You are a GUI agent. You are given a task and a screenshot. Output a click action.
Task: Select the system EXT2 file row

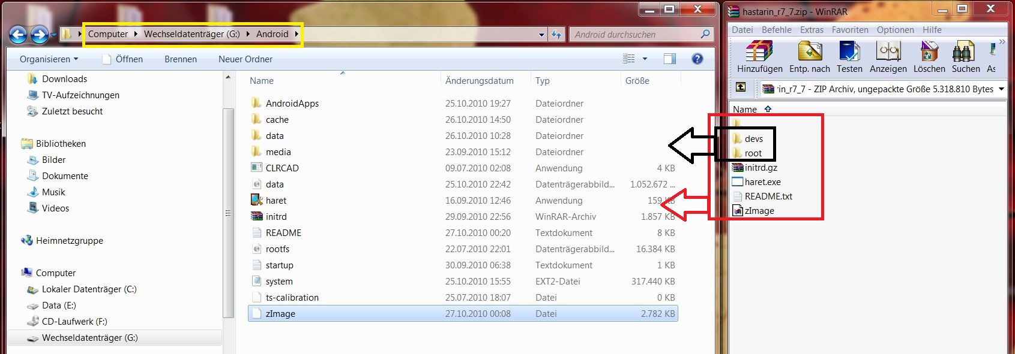(463, 282)
